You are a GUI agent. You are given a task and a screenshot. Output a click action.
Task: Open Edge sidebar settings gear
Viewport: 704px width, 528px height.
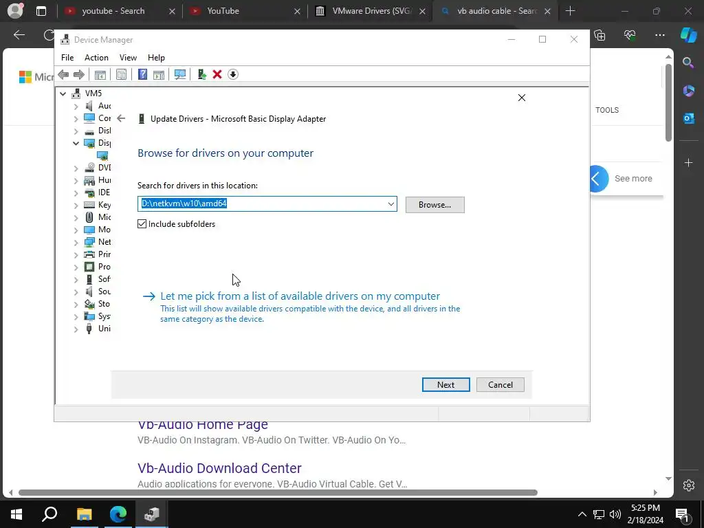689,485
